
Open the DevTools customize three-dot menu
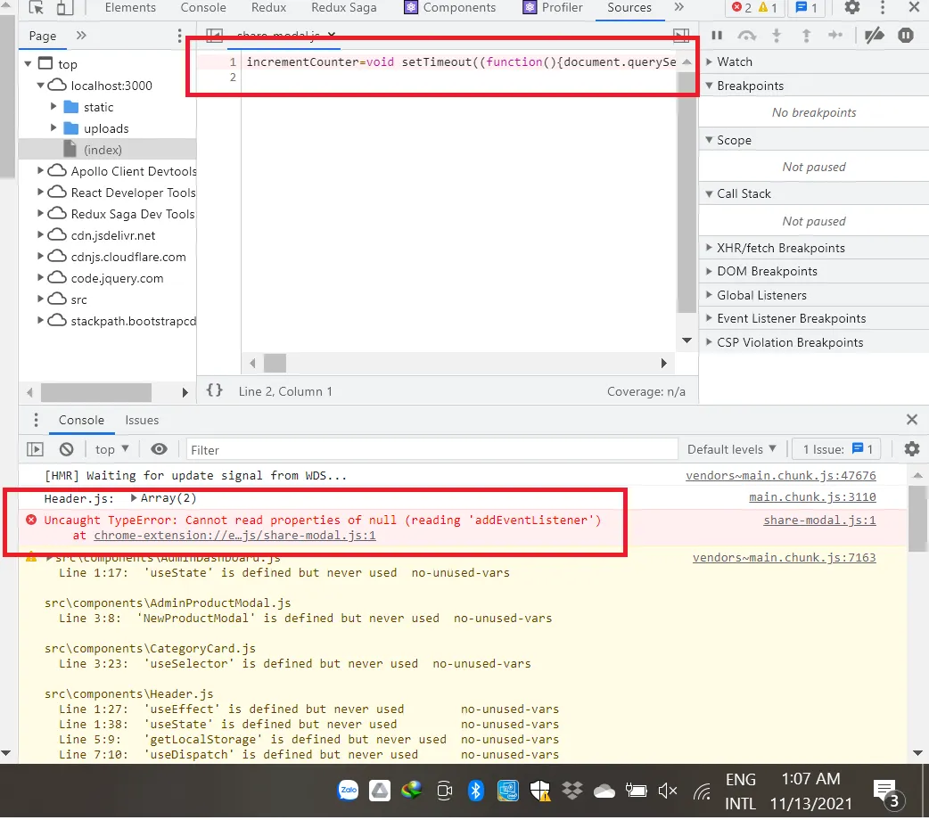point(883,7)
